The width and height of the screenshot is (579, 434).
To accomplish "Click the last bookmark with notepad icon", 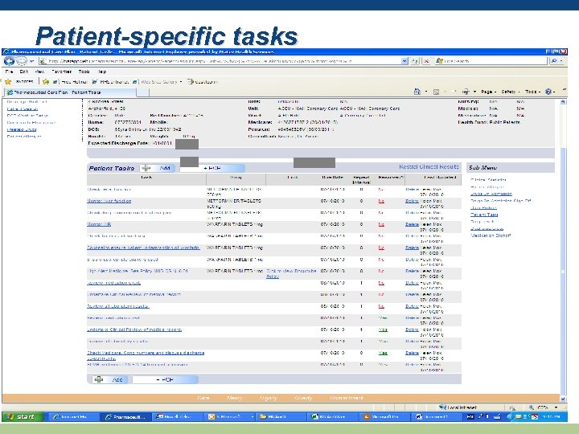I will [x=203, y=82].
